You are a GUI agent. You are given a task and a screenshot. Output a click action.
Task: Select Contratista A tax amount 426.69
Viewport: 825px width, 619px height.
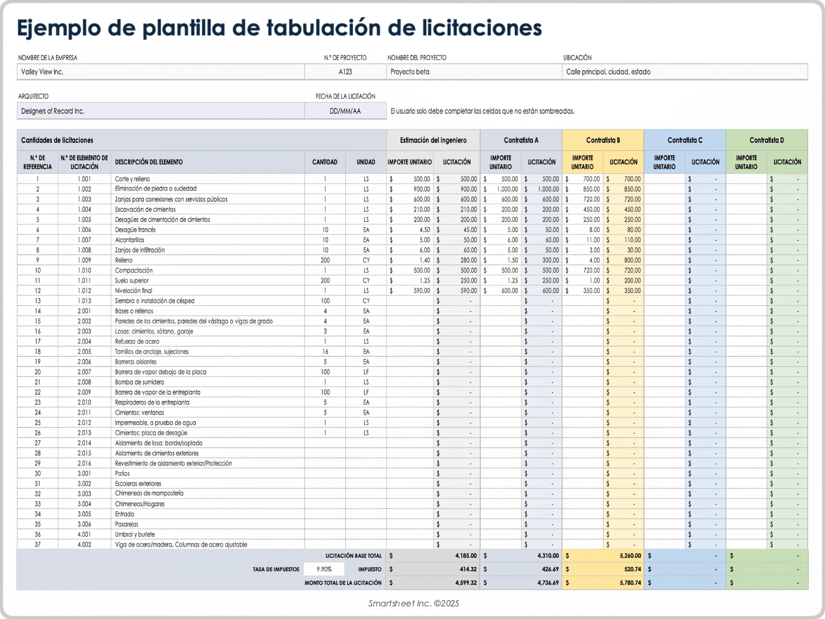pyautogui.click(x=521, y=569)
